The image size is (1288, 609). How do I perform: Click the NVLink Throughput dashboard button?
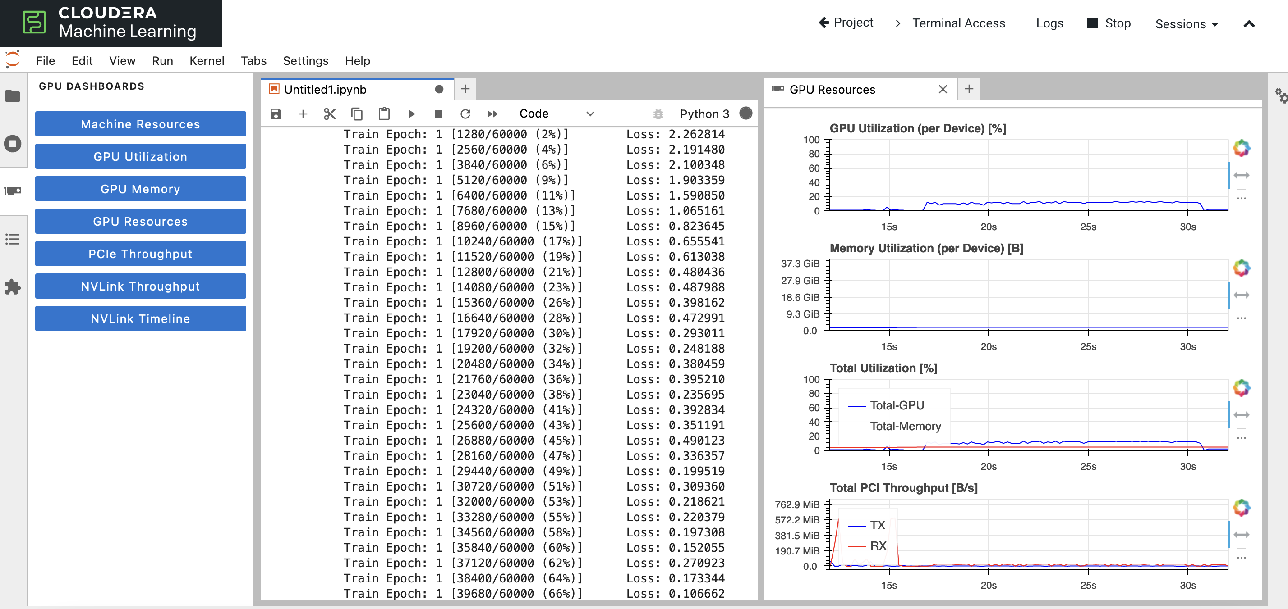[140, 286]
